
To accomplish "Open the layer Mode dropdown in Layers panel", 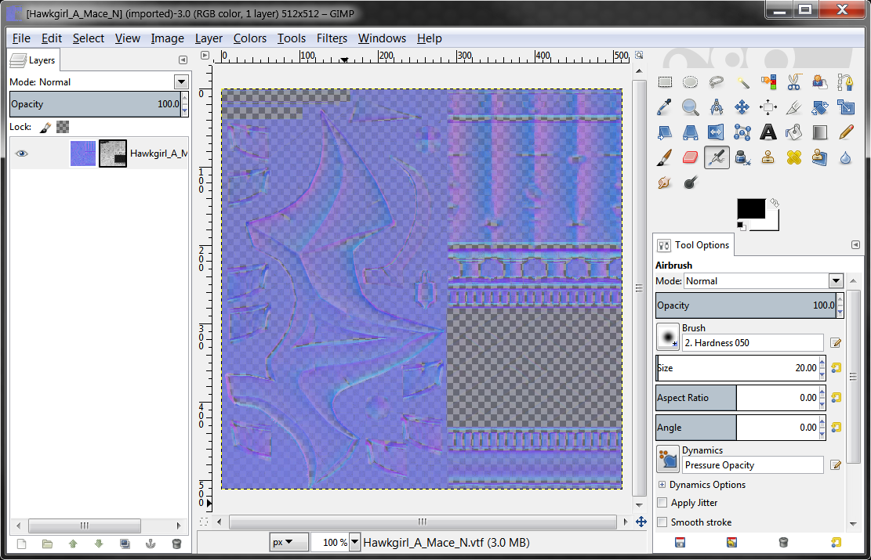I will 181,82.
